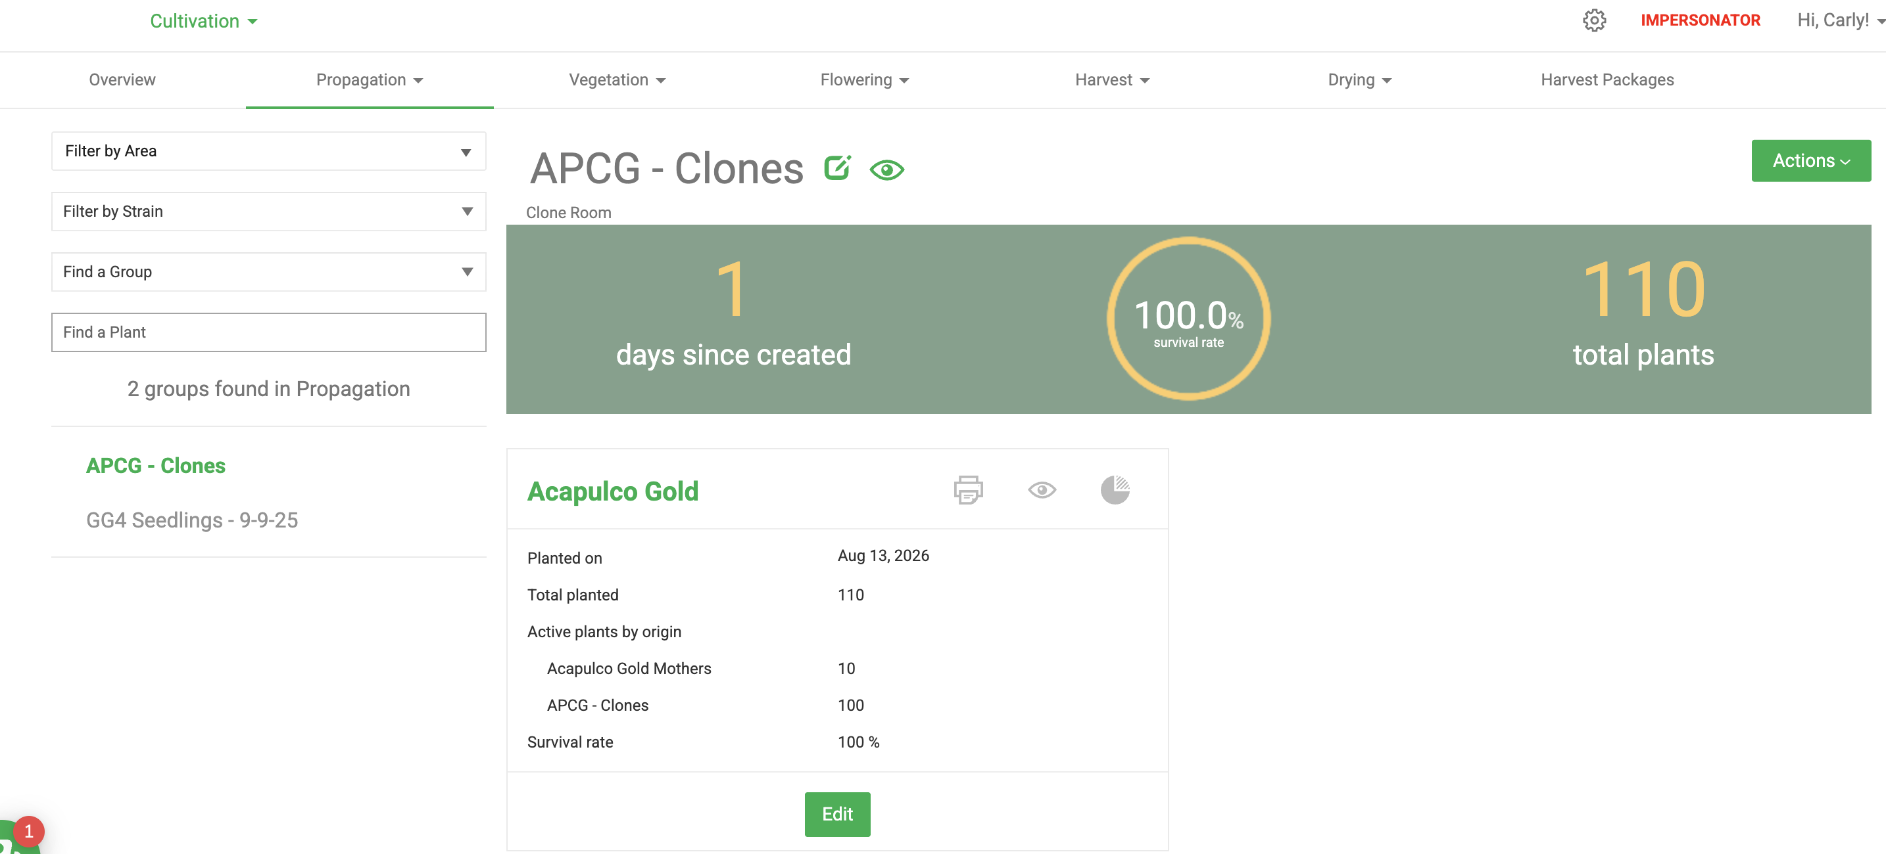The image size is (1886, 854).
Task: Expand the Filter by Strain dropdown
Action: tap(269, 212)
